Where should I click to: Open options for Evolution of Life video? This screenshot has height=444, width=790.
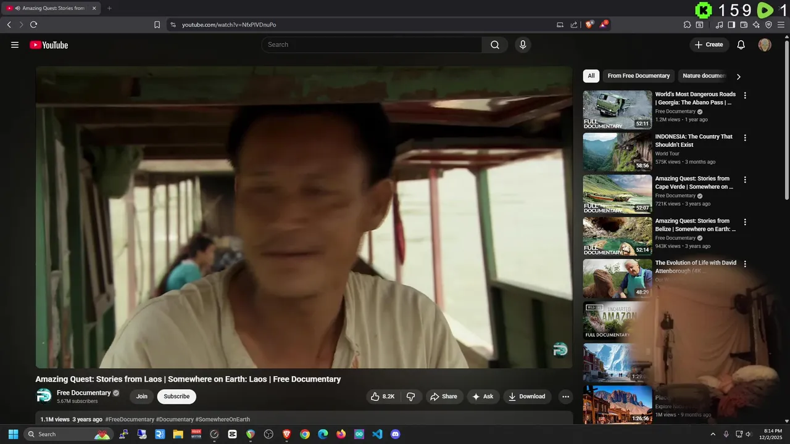(745, 264)
